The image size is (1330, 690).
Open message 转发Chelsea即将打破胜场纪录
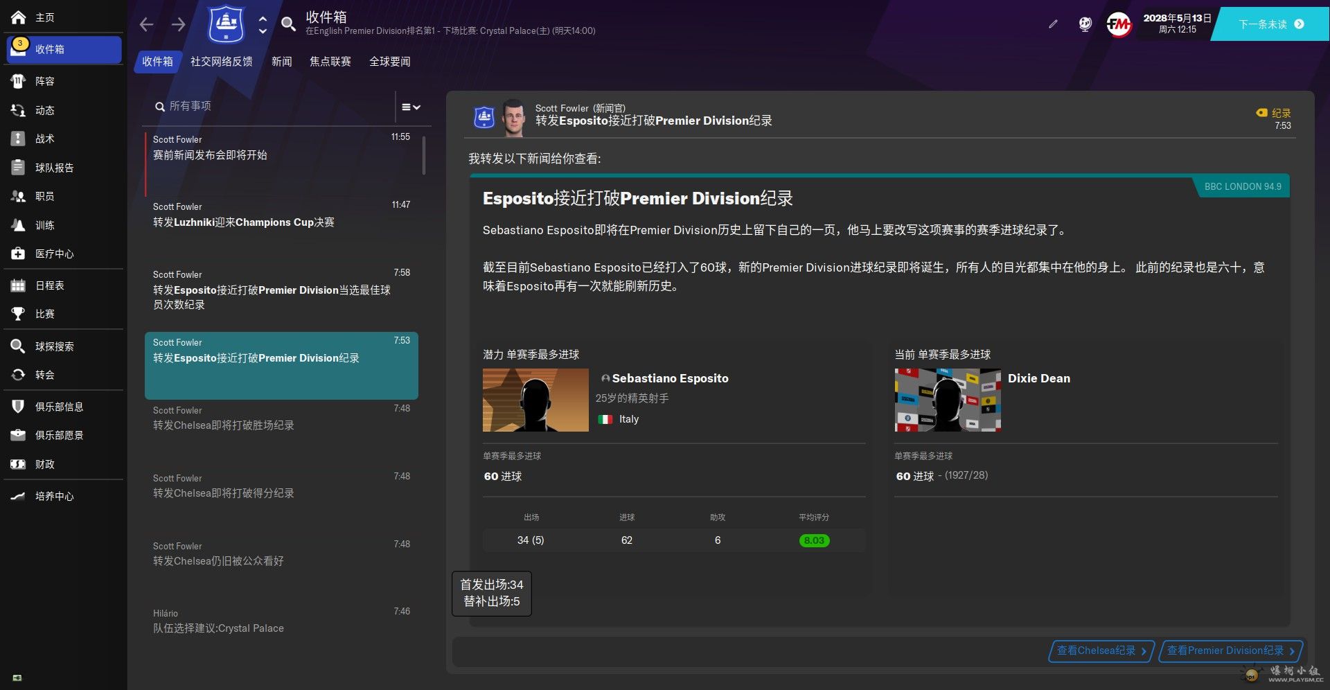(281, 433)
